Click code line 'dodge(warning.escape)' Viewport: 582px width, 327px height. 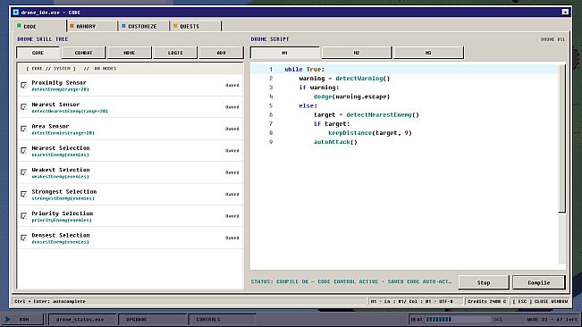(351, 96)
